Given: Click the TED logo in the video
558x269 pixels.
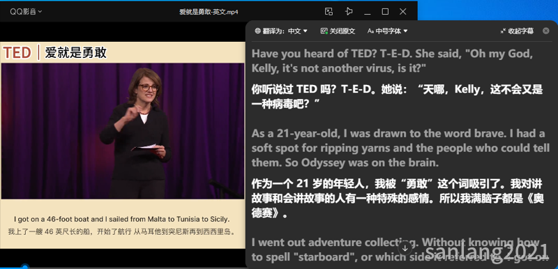Looking at the screenshot, I should click(17, 53).
